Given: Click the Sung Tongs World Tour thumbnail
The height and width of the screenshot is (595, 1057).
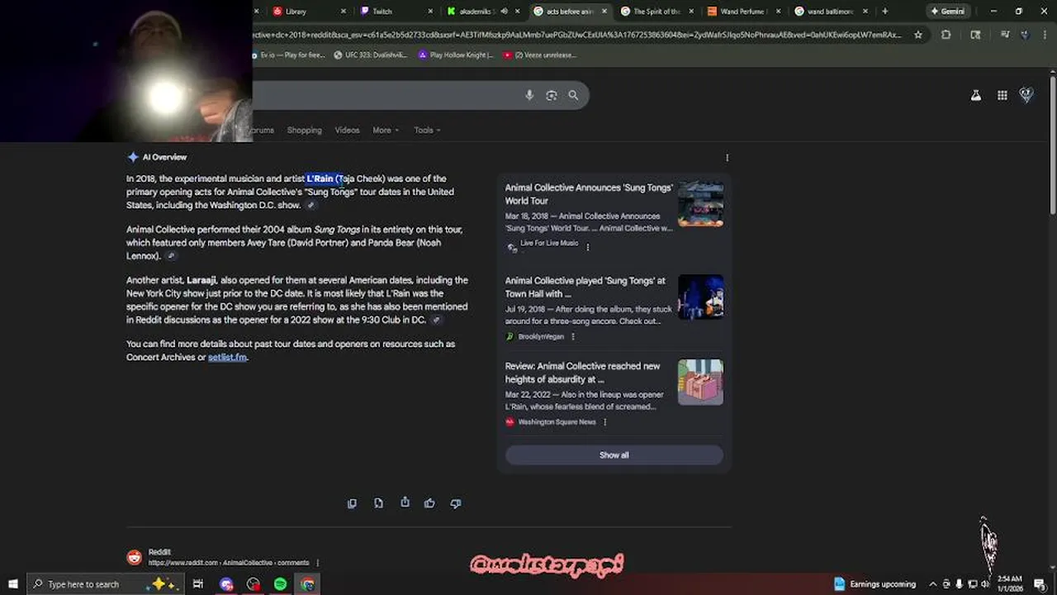Looking at the screenshot, I should pyautogui.click(x=700, y=204).
